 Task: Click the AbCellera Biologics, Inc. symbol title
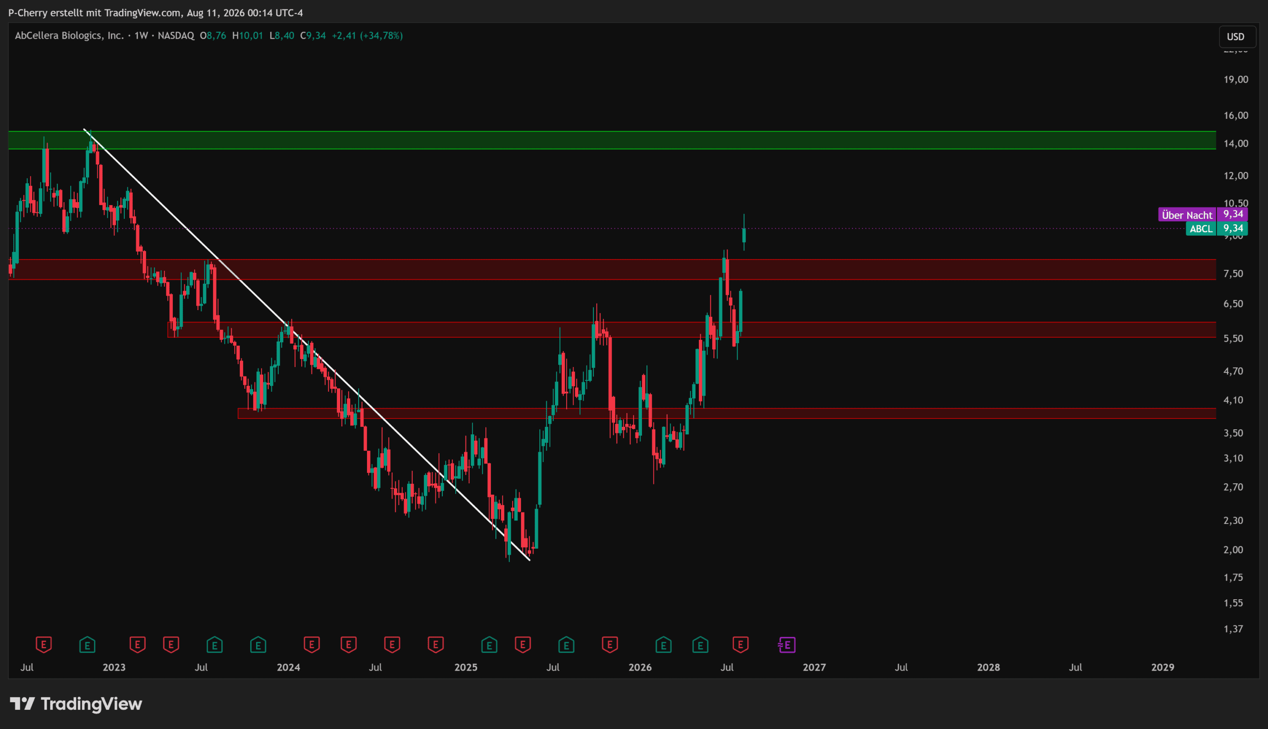[69, 36]
